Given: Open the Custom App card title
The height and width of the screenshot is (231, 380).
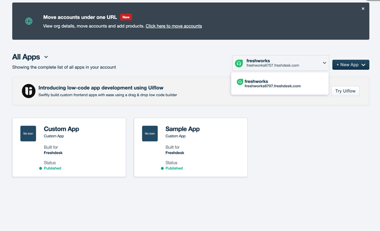Looking at the screenshot, I should (x=61, y=129).
